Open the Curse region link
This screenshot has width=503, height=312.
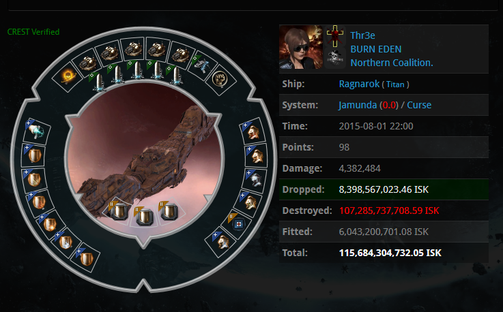pos(419,105)
